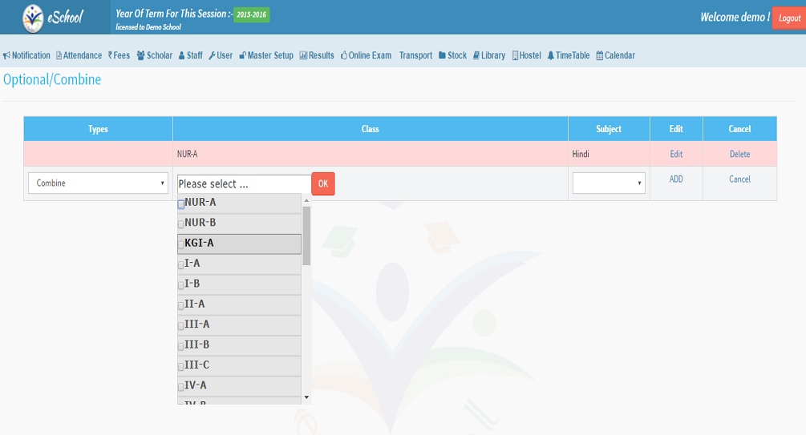Click the Attendance document icon
Viewport: 806px width, 435px height.
[x=59, y=56]
